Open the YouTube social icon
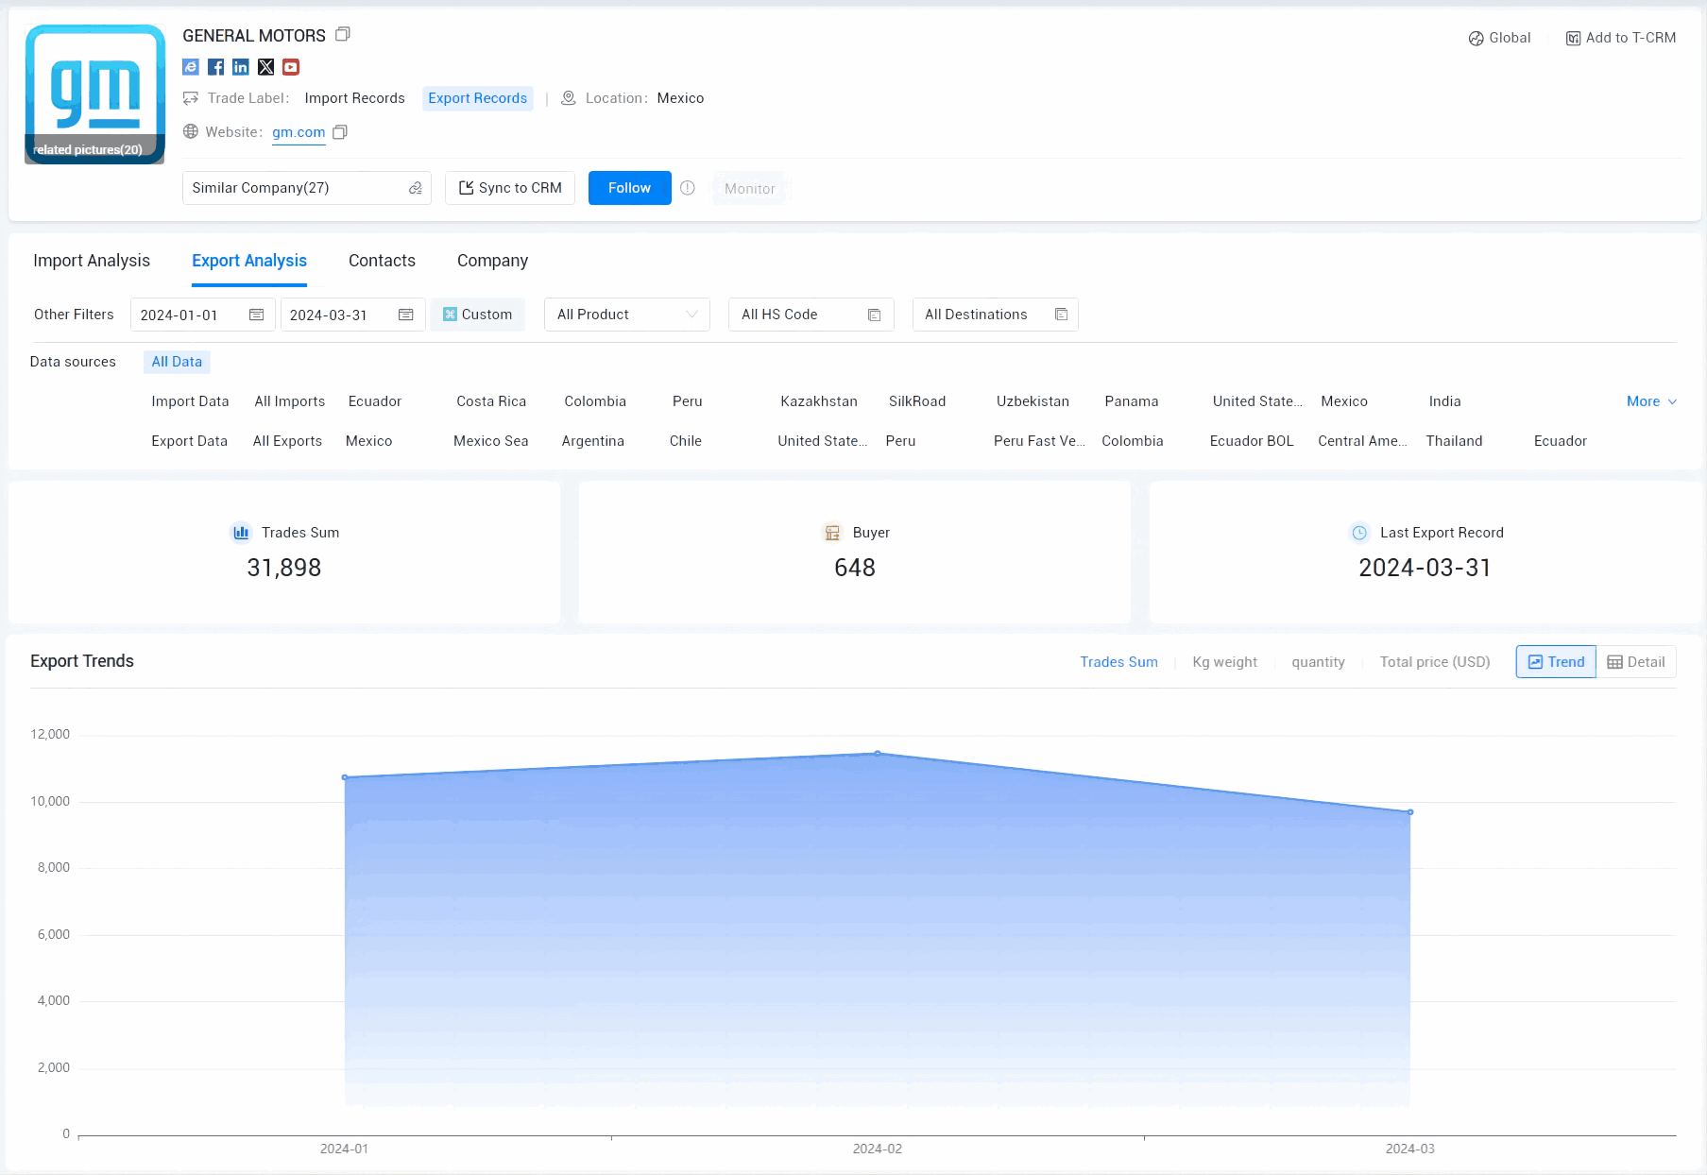Screen dimensions: 1707x1175 click(x=291, y=67)
